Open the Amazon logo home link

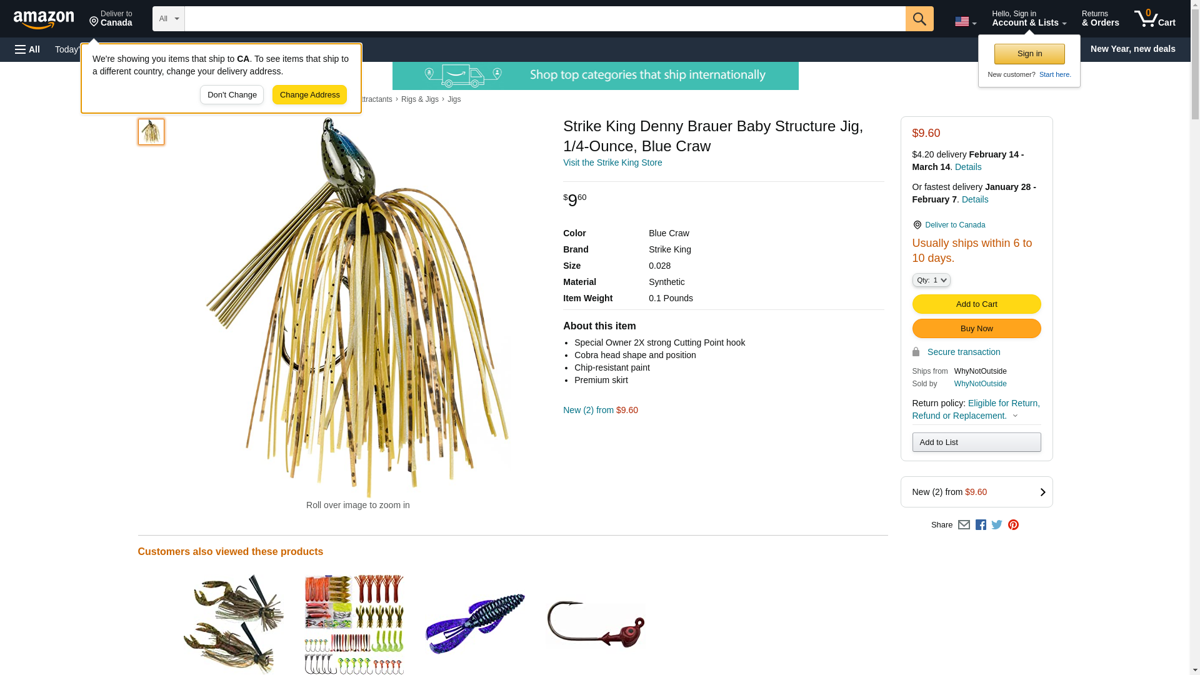point(44,19)
